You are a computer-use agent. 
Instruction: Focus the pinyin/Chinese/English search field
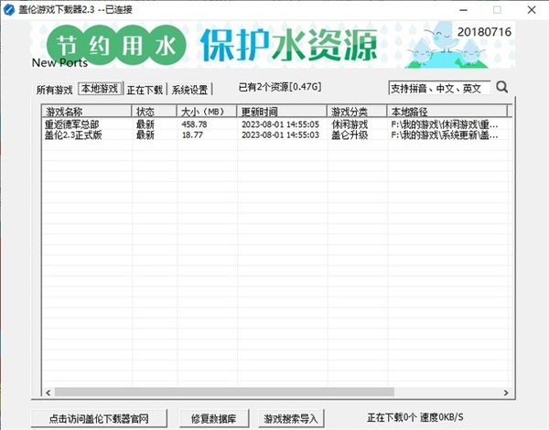438,89
